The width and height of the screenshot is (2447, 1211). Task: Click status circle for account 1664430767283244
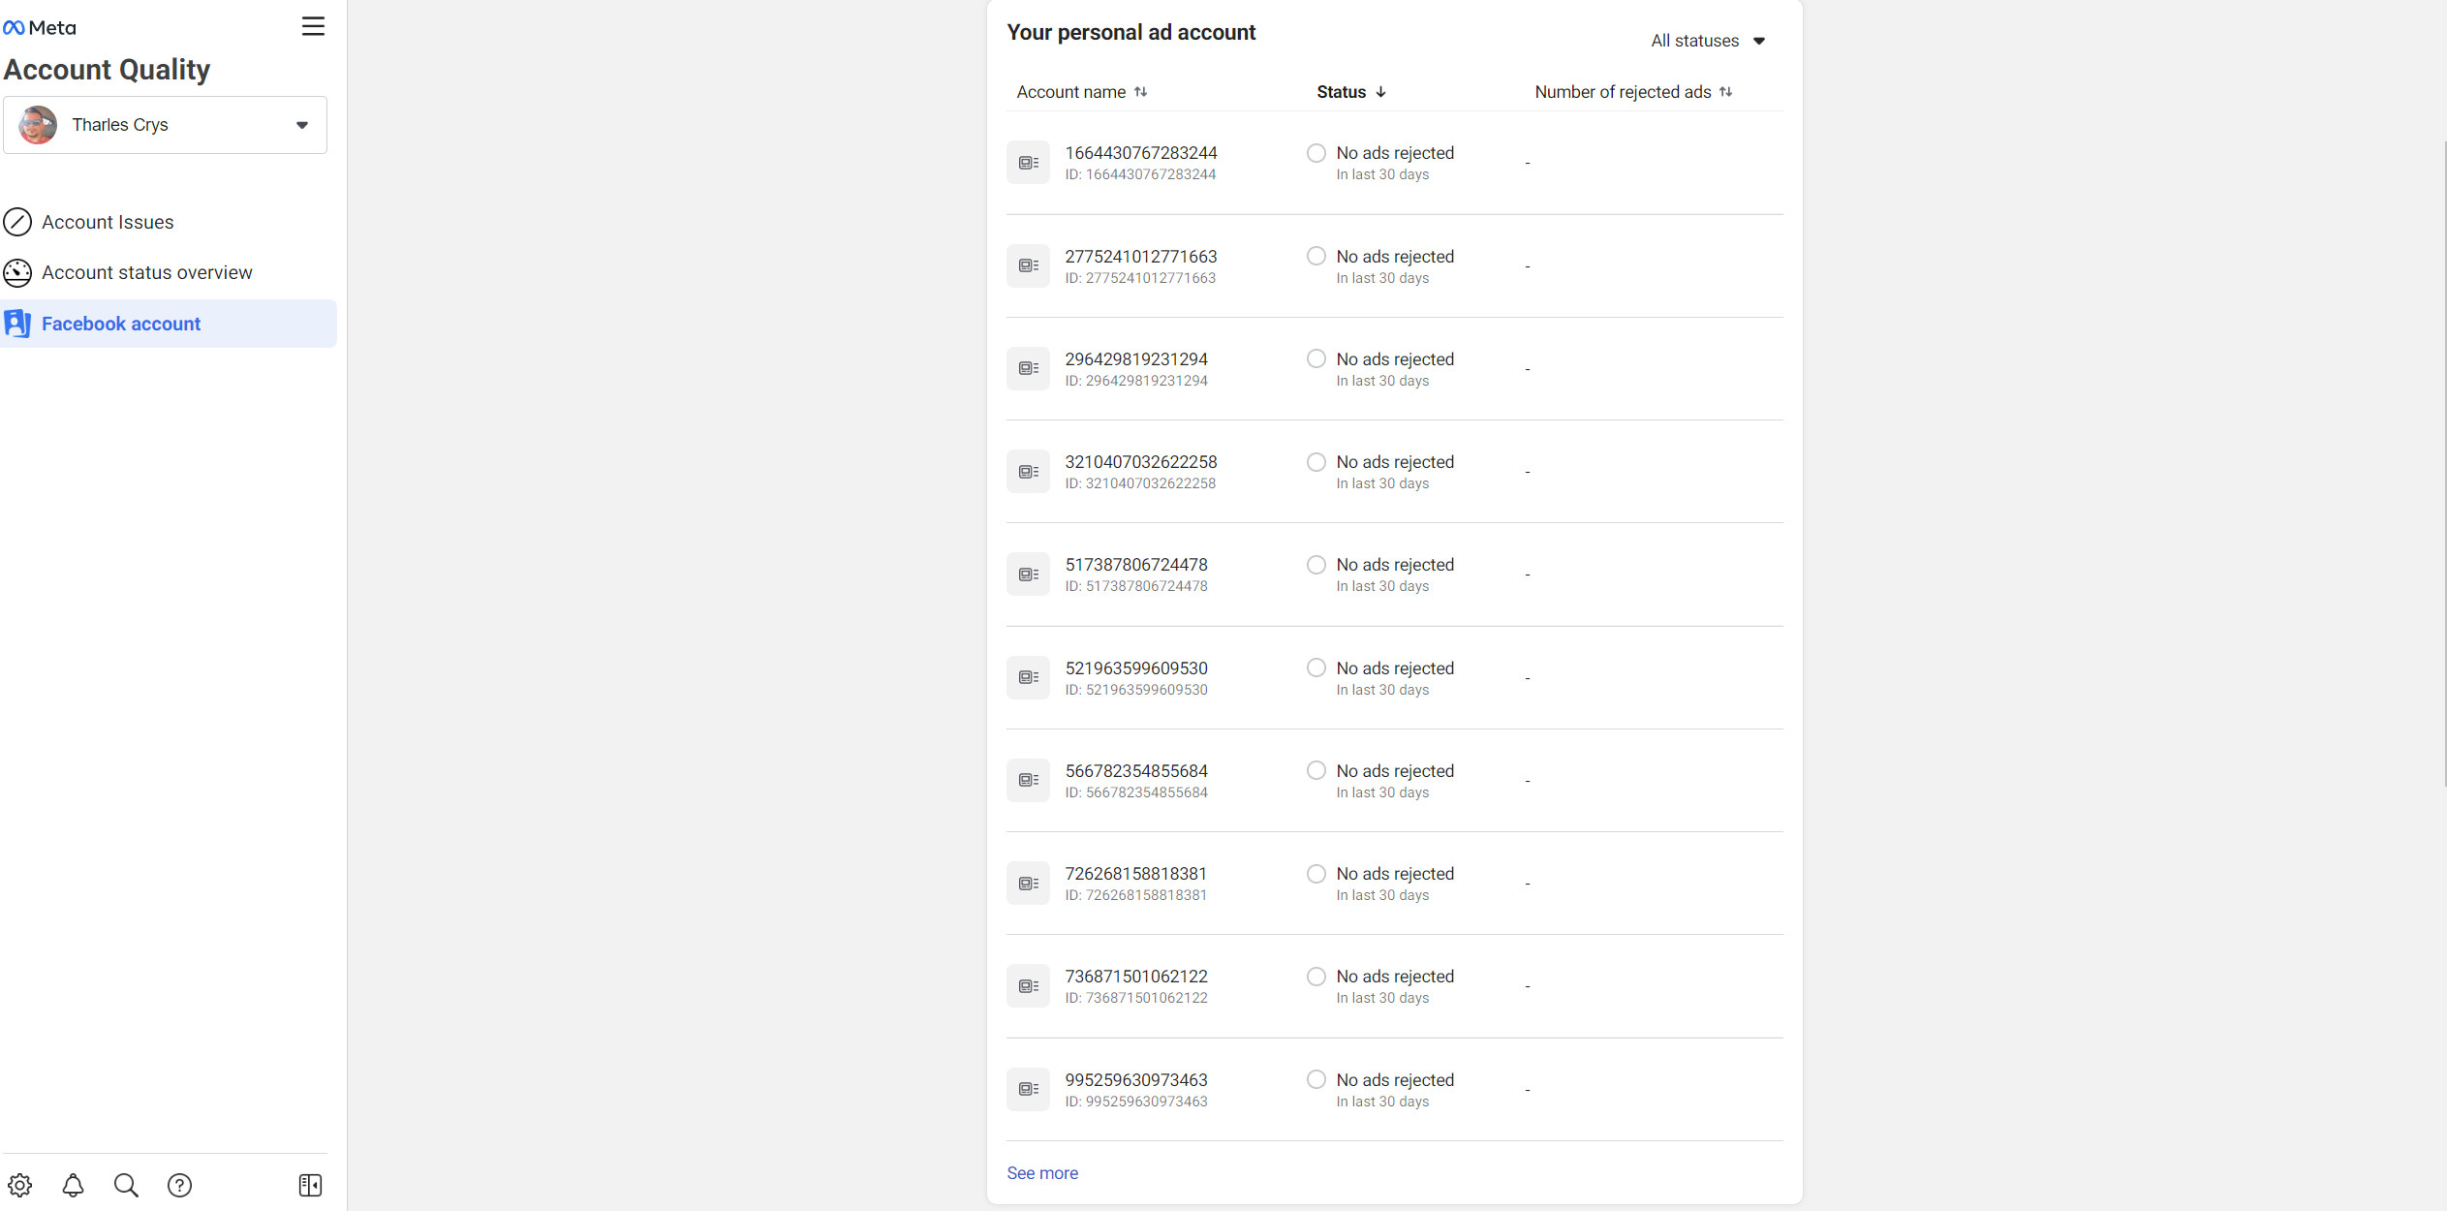click(x=1316, y=153)
